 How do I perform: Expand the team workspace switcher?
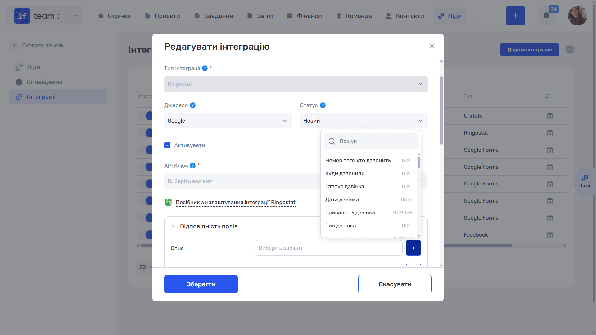(76, 16)
